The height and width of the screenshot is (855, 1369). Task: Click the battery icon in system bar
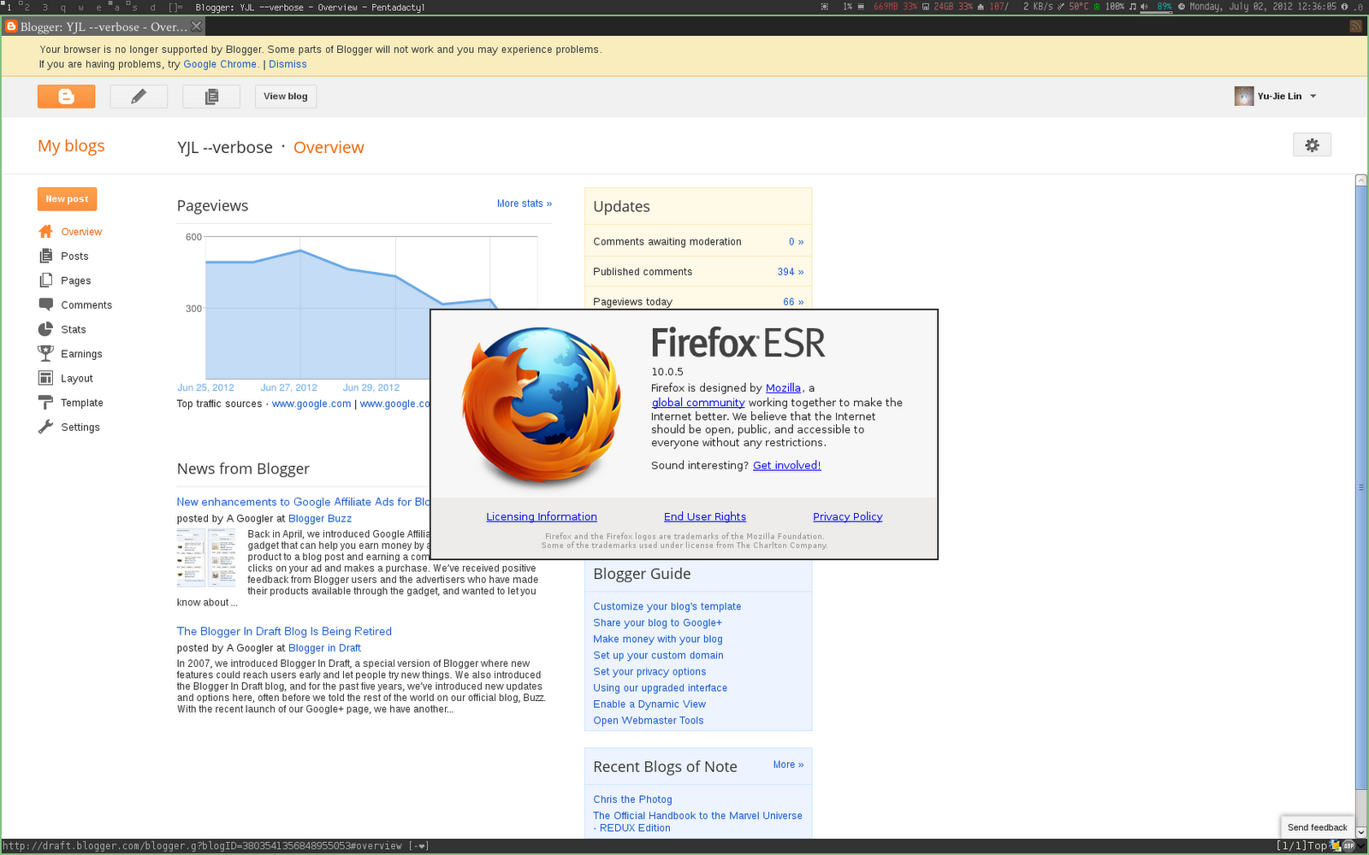1098,7
